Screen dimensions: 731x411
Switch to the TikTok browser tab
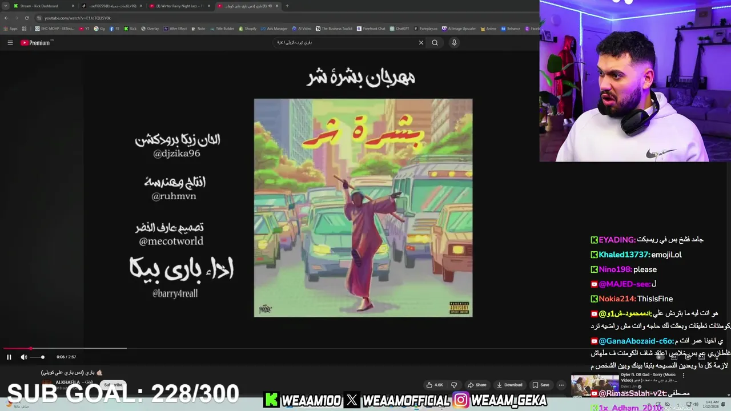click(111, 6)
